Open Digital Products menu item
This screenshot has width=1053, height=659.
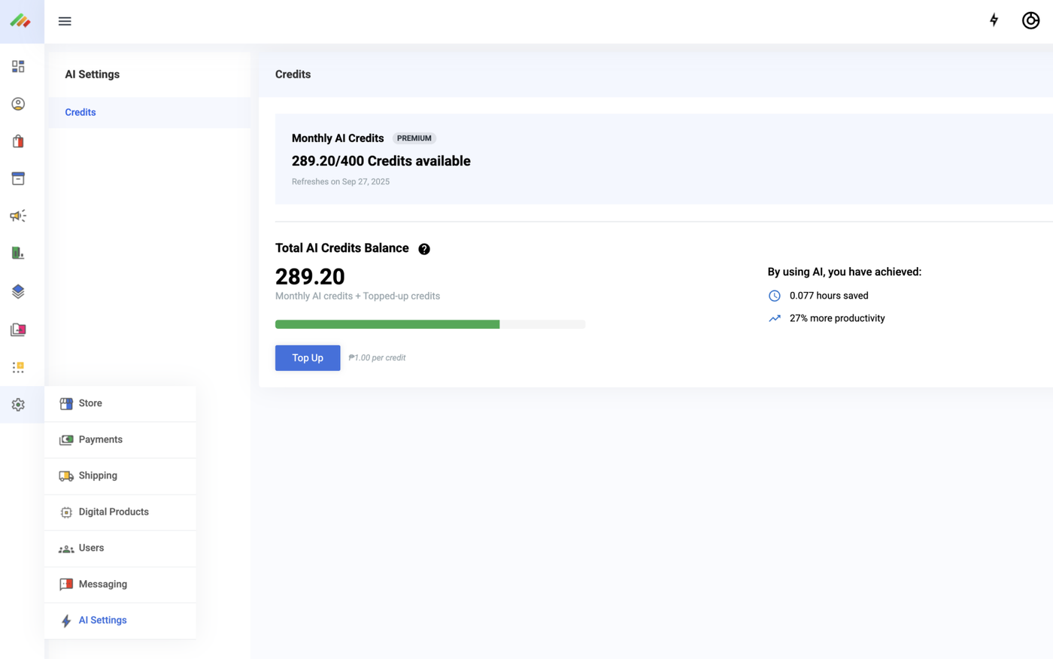click(120, 512)
